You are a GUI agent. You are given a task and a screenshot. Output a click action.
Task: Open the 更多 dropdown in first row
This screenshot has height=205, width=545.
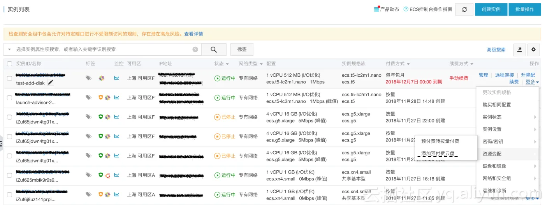point(532,82)
